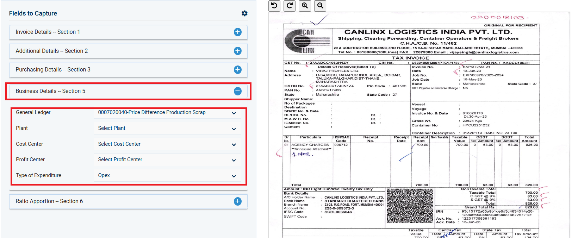Expand Purchasing Details Section 3 plus icon
Screen dimensions: 578x238
tap(238, 70)
